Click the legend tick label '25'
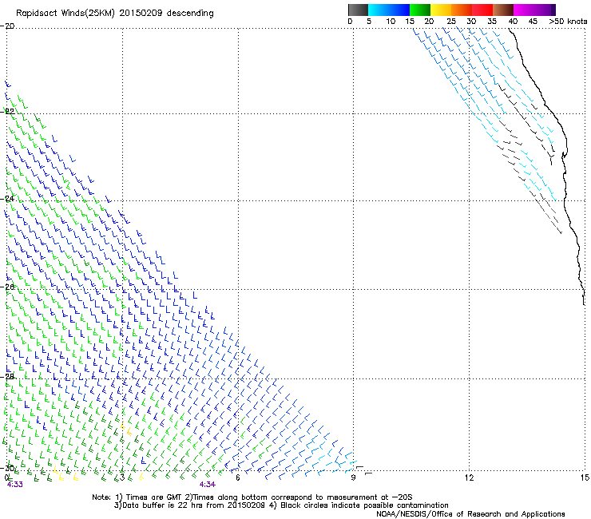 451,22
